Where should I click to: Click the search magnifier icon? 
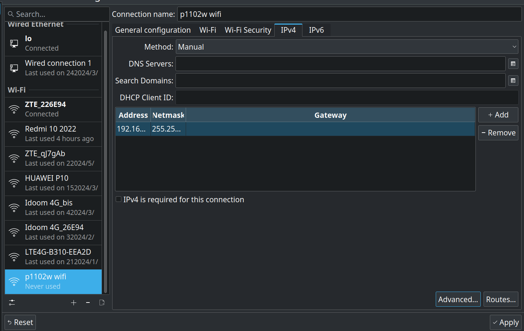pyautogui.click(x=11, y=14)
